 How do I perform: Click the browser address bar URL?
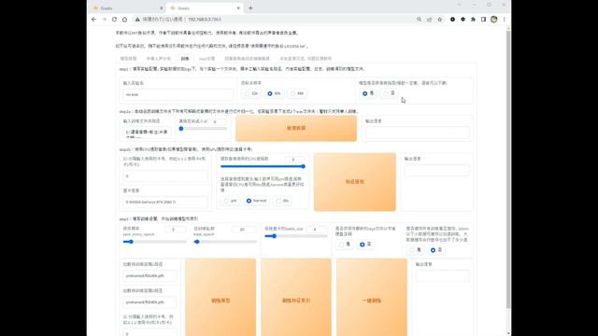coord(205,19)
